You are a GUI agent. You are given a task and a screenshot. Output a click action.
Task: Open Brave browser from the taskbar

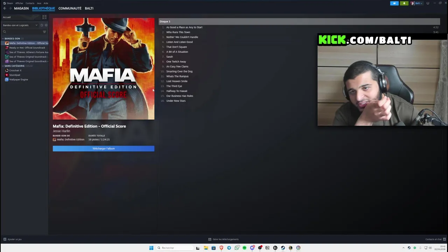[x=221, y=248]
